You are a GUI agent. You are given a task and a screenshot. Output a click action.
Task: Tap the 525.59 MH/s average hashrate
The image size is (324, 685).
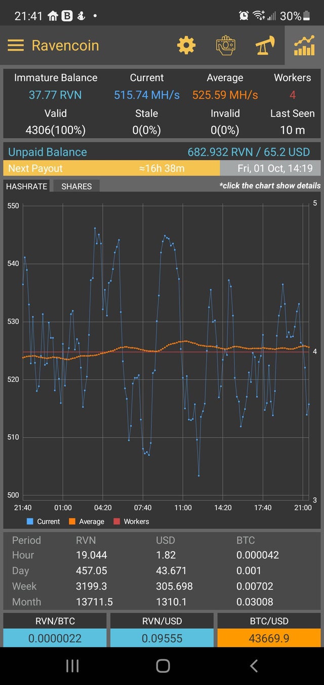pyautogui.click(x=225, y=95)
